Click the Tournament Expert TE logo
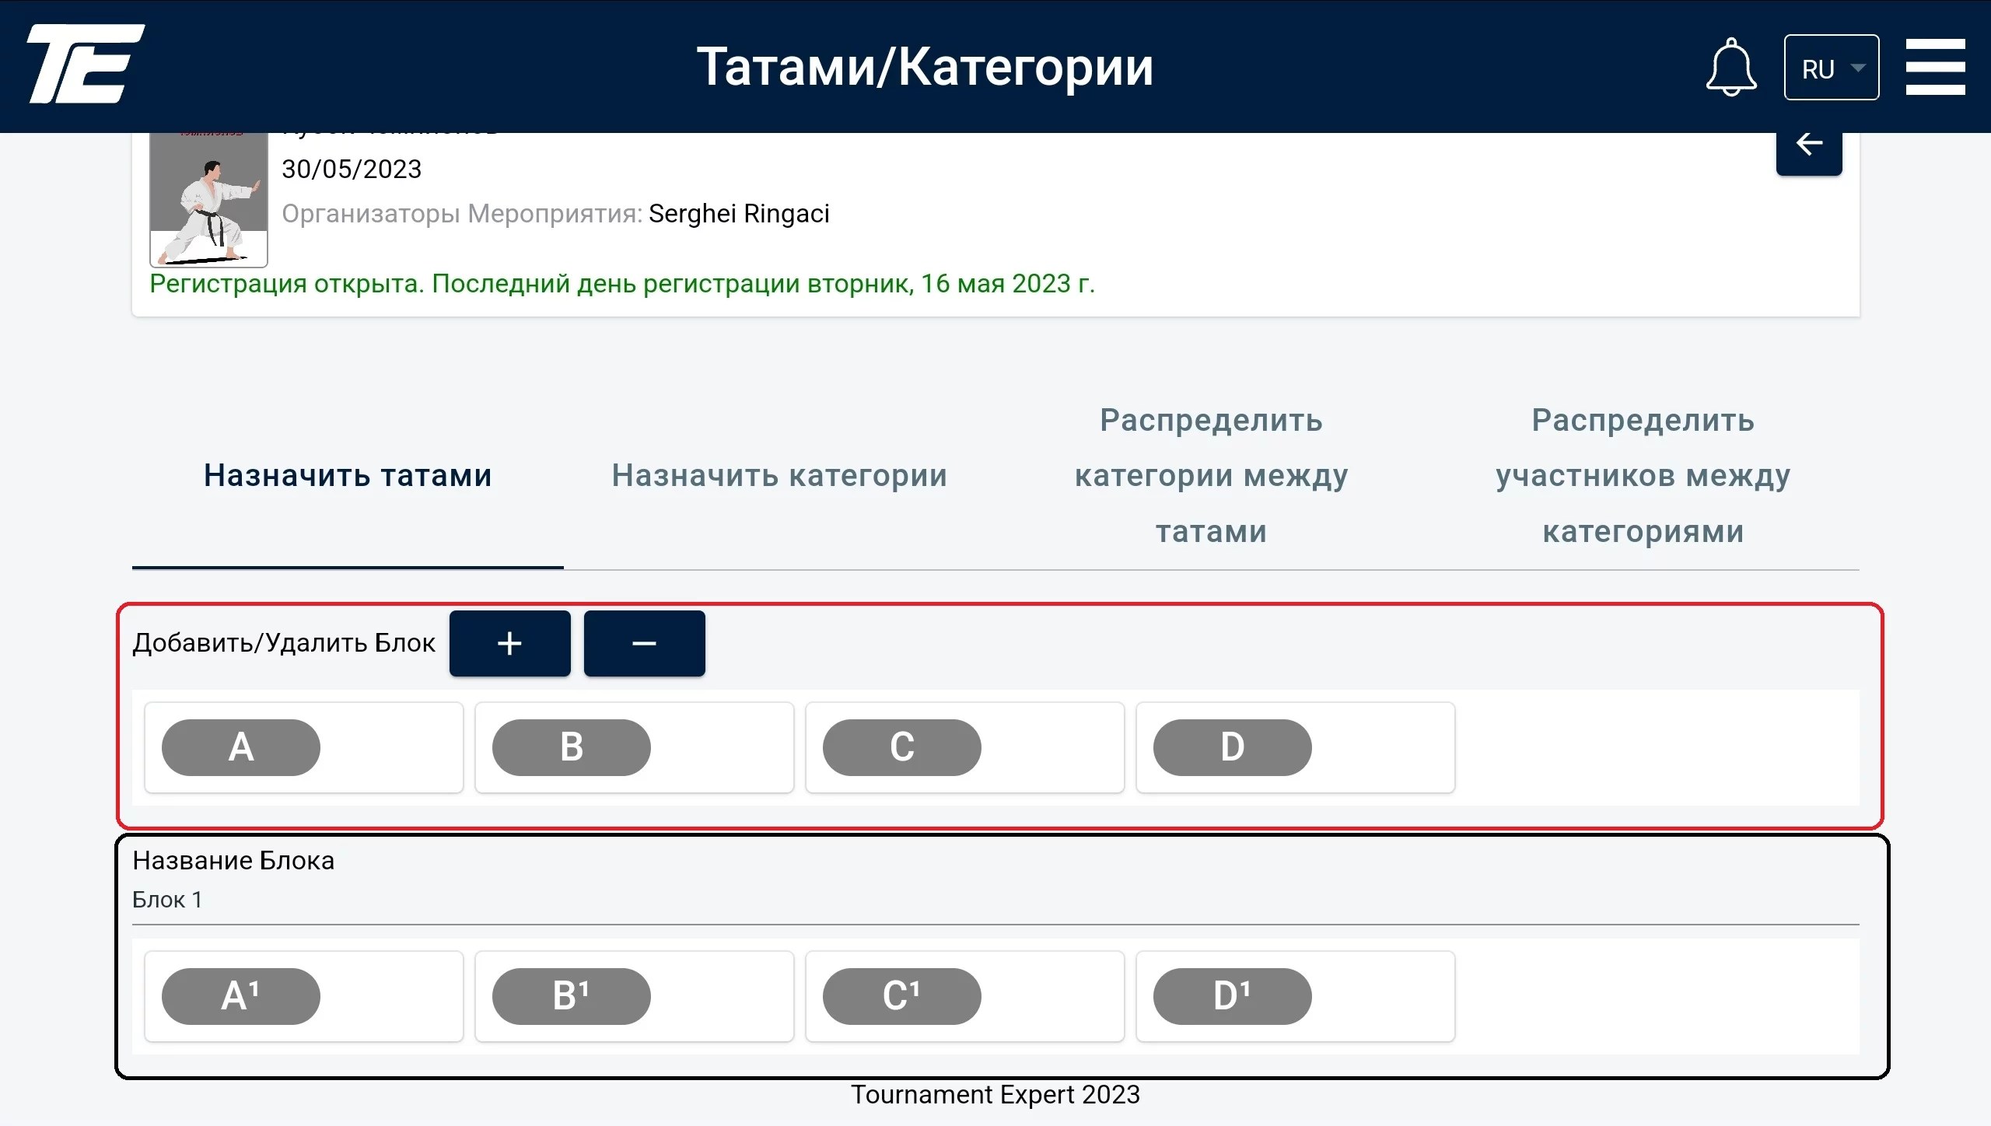This screenshot has width=1991, height=1126. (x=86, y=64)
